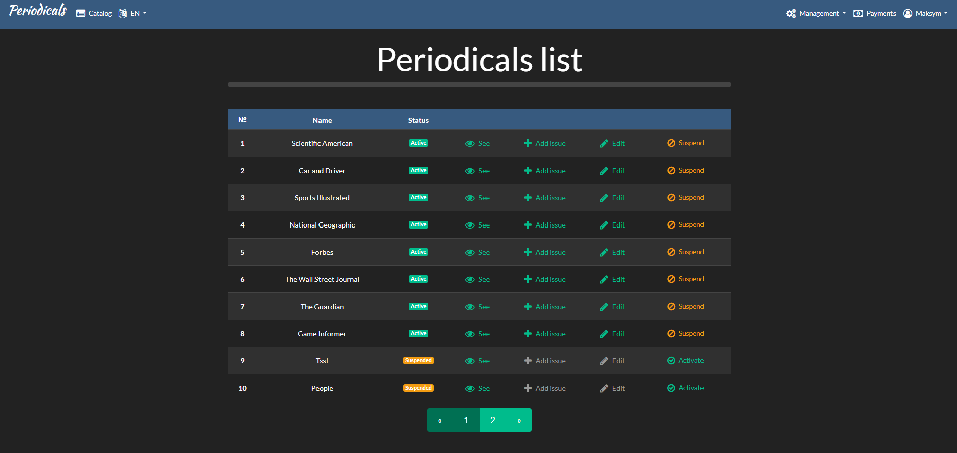This screenshot has width=957, height=453.
Task: Click the eye icon for Forbes
Action: coord(470,252)
